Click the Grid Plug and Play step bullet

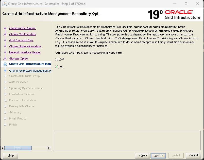(5, 40)
